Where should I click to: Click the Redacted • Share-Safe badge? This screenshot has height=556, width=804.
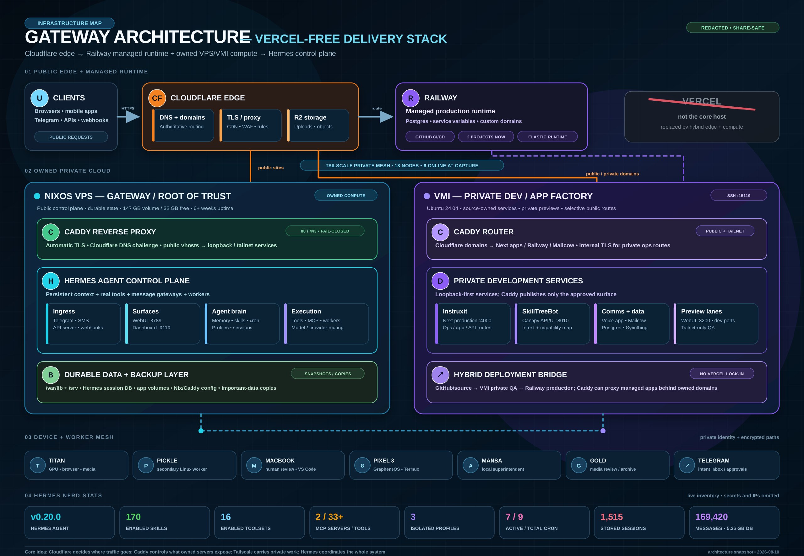pyautogui.click(x=732, y=28)
